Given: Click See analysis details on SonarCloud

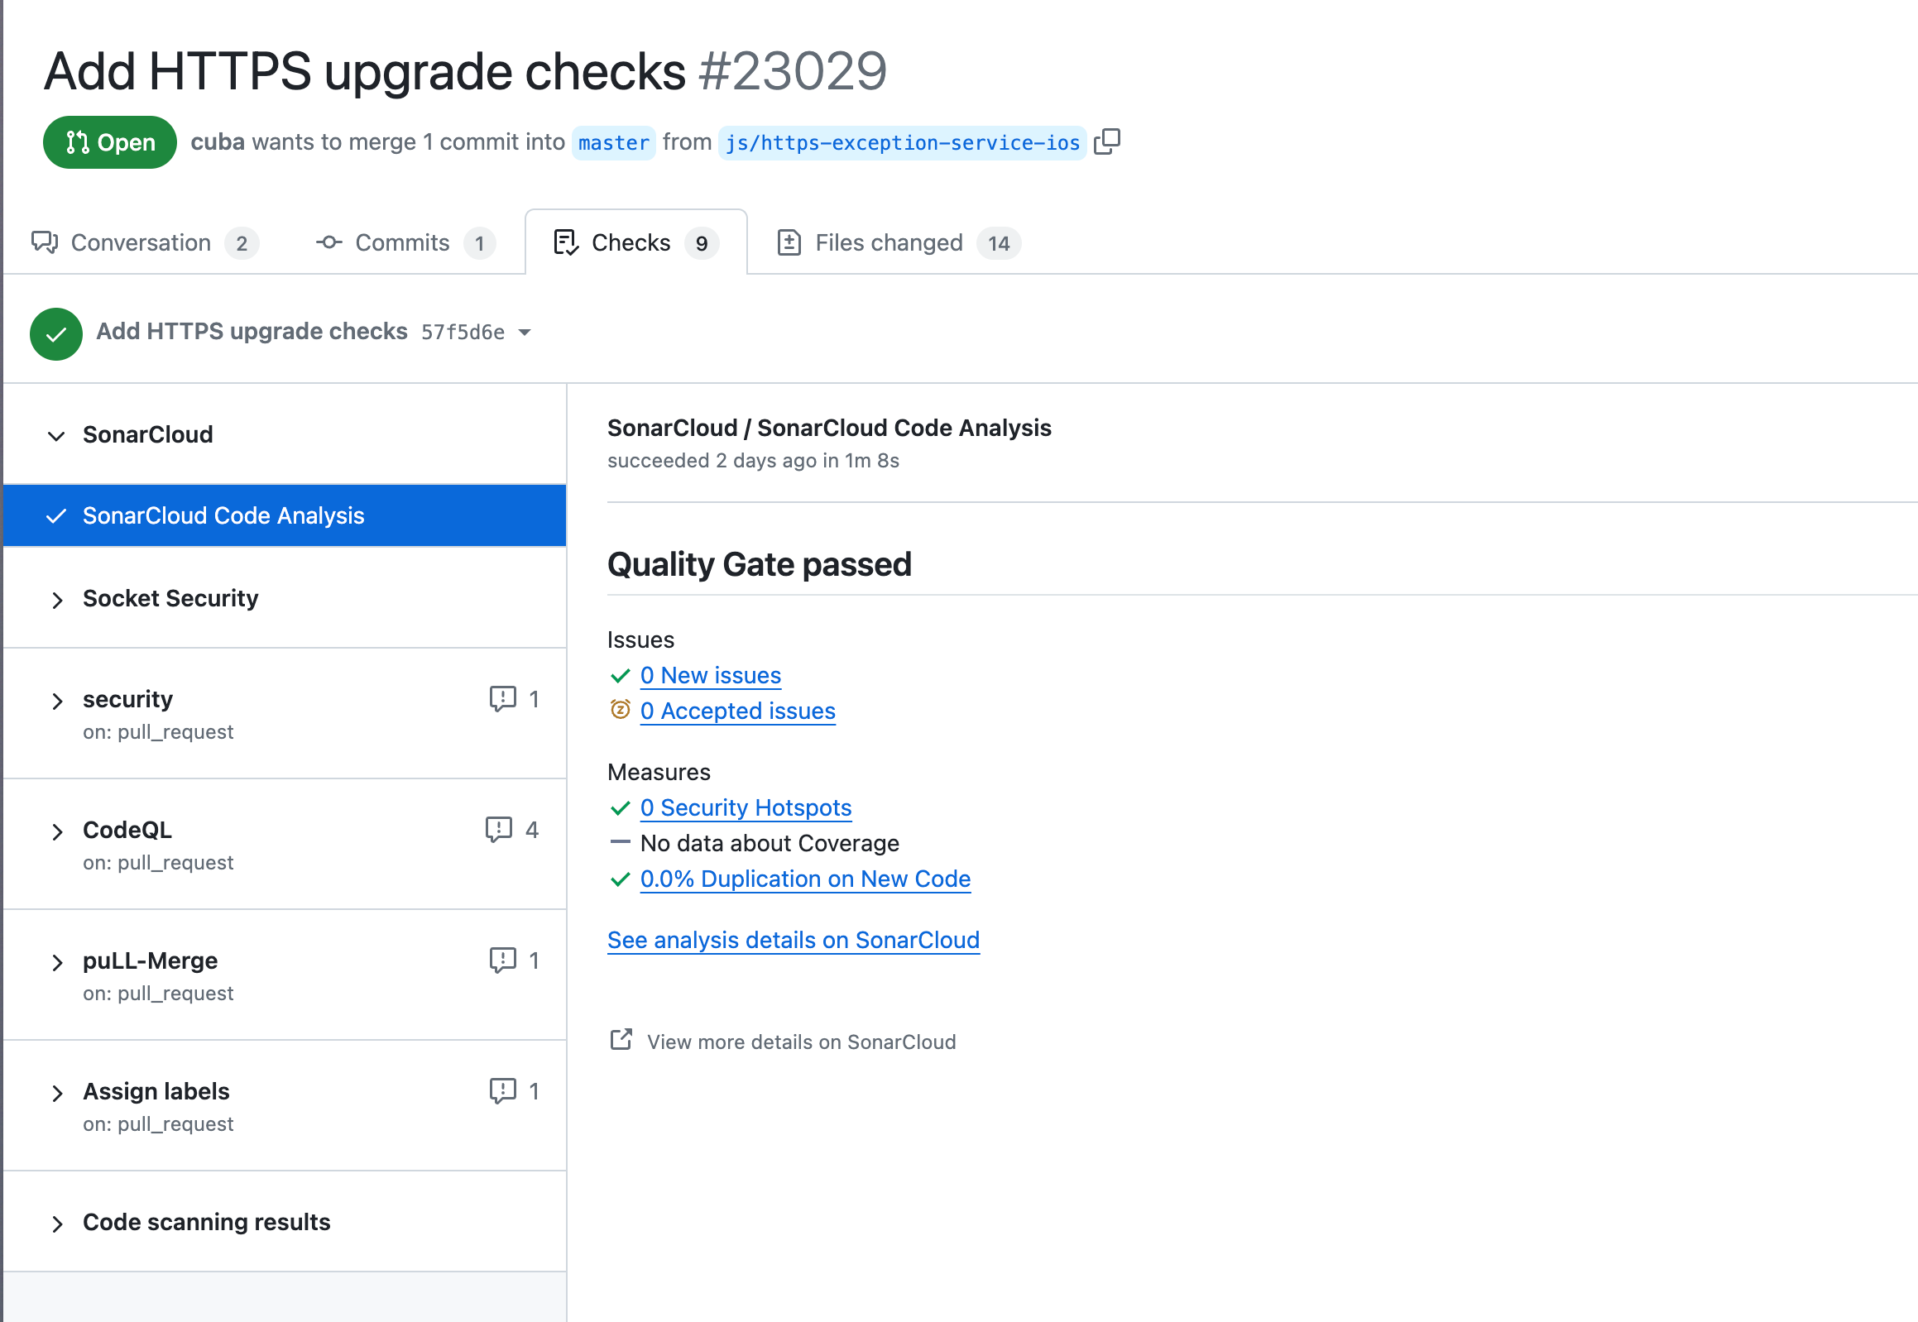Looking at the screenshot, I should click(793, 940).
